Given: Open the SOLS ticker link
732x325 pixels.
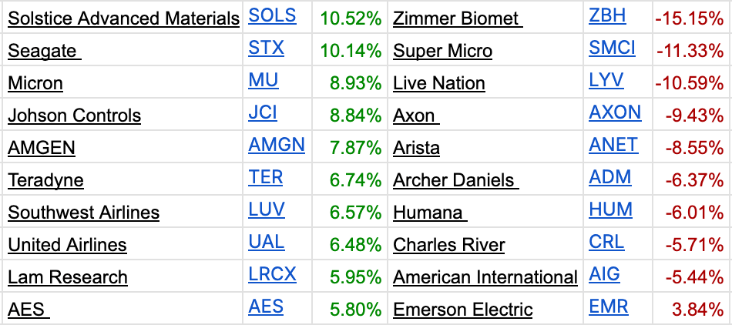Looking at the screenshot, I should [x=272, y=16].
